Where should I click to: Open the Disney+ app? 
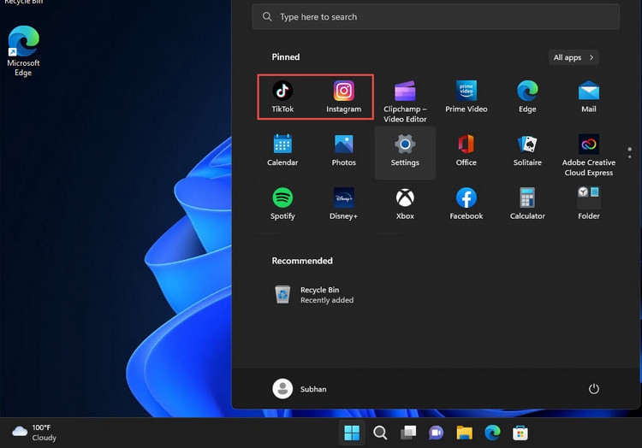point(343,204)
